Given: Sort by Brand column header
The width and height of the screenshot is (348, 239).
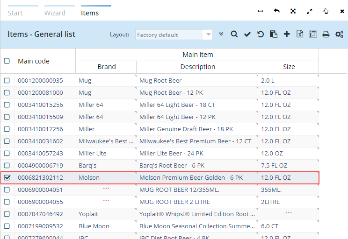Looking at the screenshot, I should click(x=107, y=67).
